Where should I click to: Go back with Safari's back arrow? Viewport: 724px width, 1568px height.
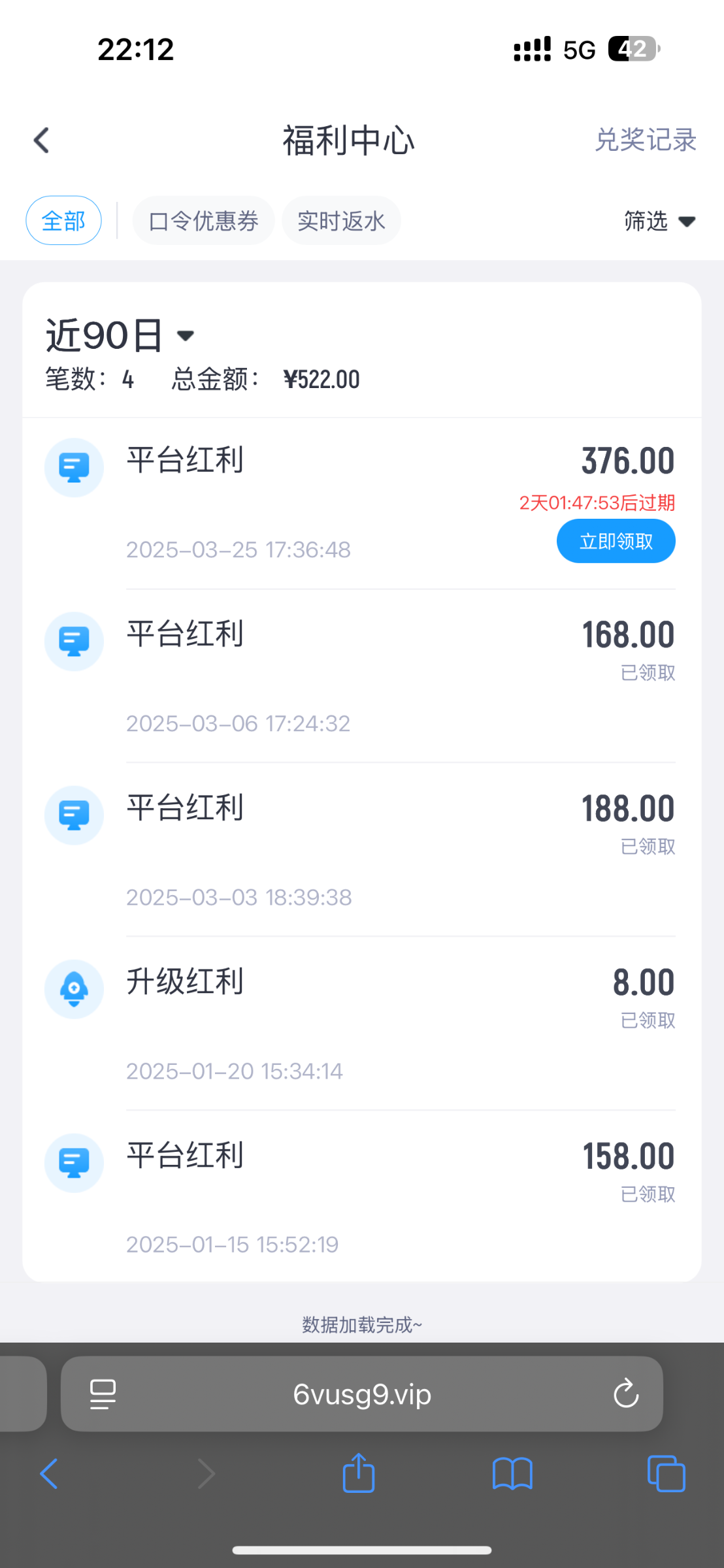(x=49, y=1474)
